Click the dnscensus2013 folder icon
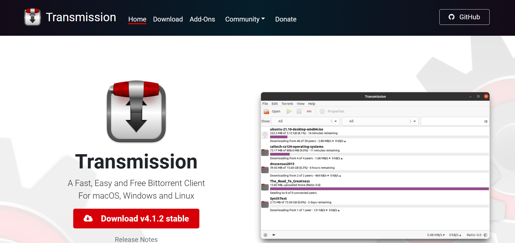Screen dimensions: 515x243 click(x=265, y=170)
